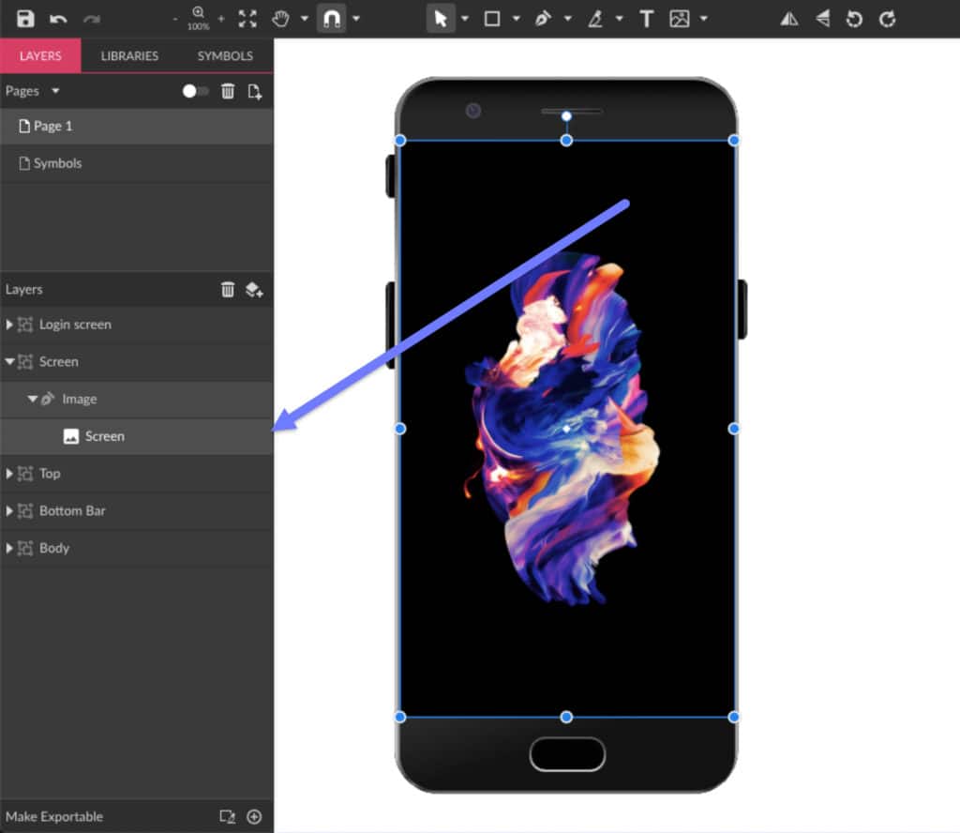This screenshot has width=960, height=833.
Task: Rotate the selection clockwise
Action: (887, 19)
